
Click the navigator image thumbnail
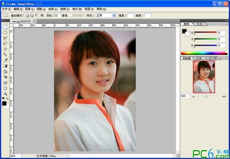[x=204, y=77]
